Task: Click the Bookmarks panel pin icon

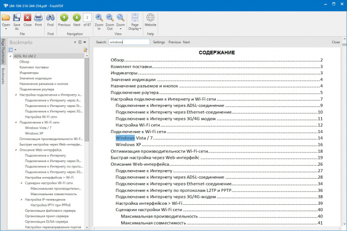Action: (85, 42)
